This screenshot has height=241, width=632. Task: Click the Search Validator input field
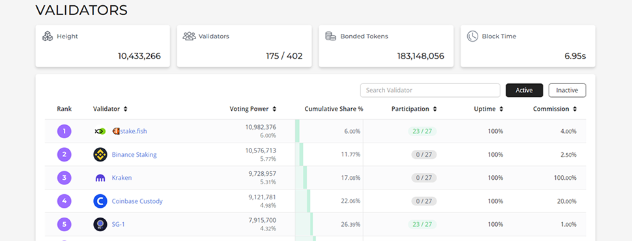point(430,91)
